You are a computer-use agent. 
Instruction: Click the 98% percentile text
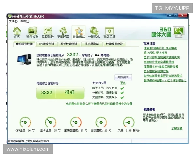pos(97,55)
